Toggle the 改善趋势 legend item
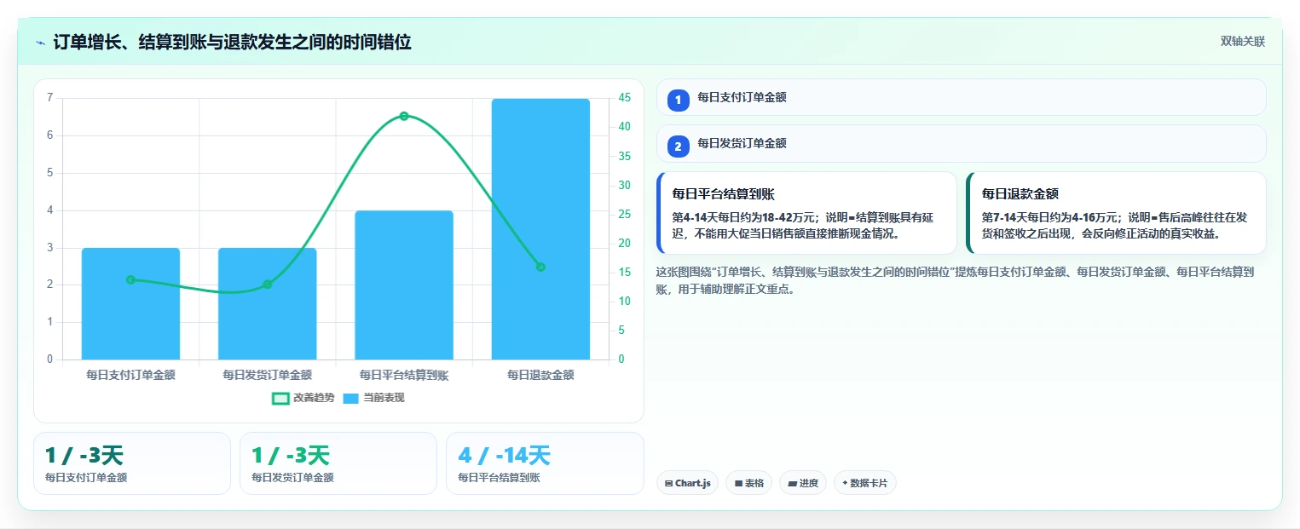Image resolution: width=1300 pixels, height=529 pixels. 303,398
